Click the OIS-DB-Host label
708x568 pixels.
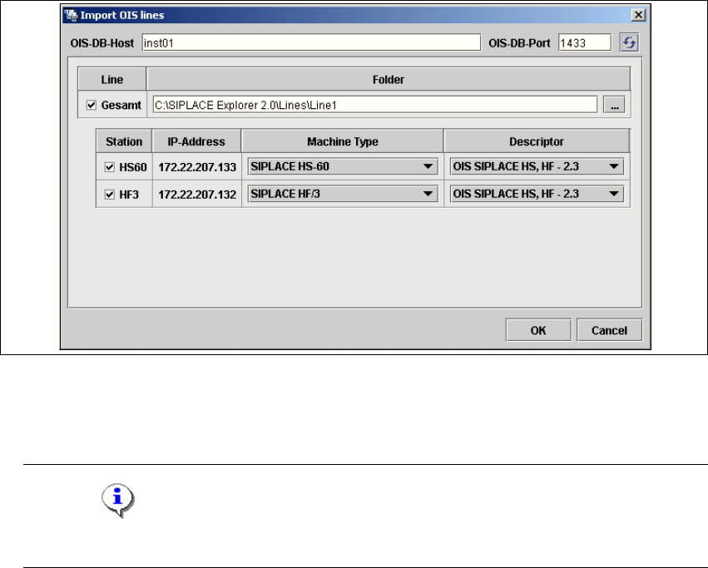[x=102, y=43]
